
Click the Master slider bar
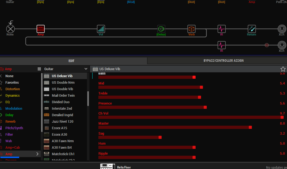[174, 127]
